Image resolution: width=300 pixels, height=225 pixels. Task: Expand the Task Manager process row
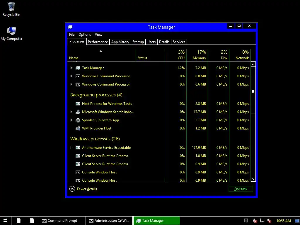(x=71, y=68)
